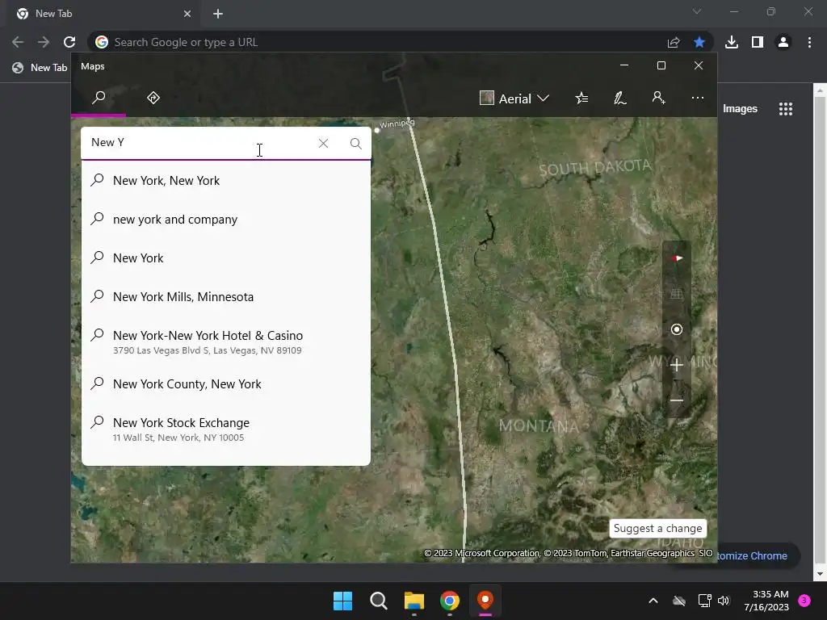Open Saved places favorites icon in Maps
827x620 pixels.
point(581,98)
